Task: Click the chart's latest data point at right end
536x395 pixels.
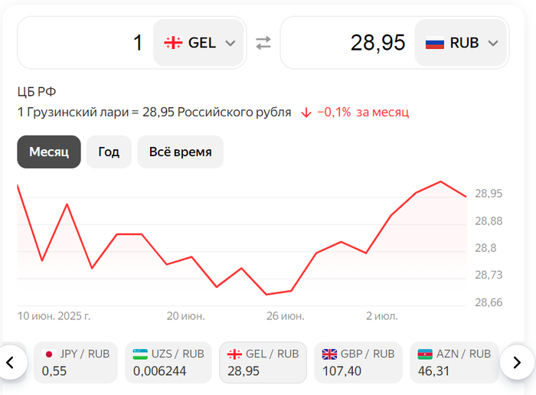Action: [466, 197]
